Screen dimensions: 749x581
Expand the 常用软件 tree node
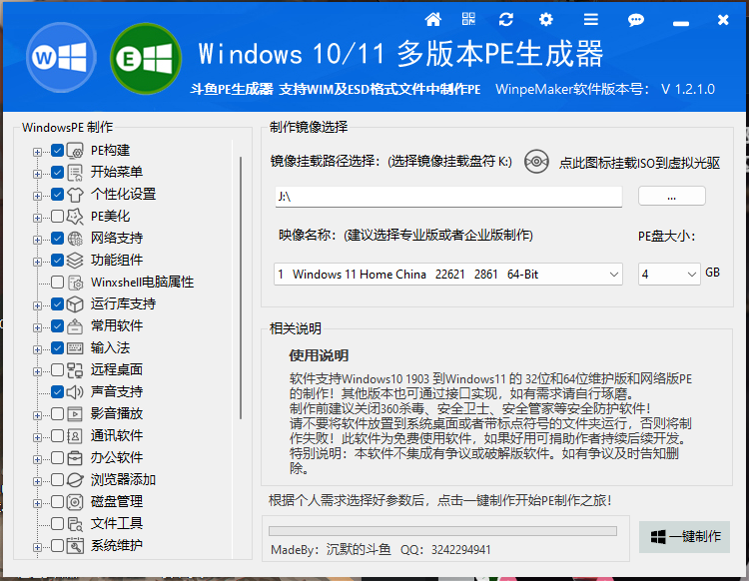pos(37,327)
